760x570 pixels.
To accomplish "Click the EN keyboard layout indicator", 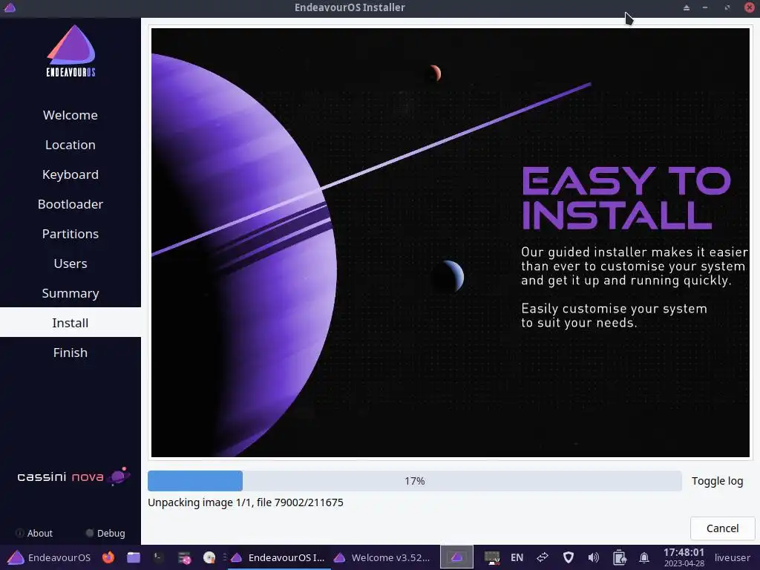I will tap(517, 558).
